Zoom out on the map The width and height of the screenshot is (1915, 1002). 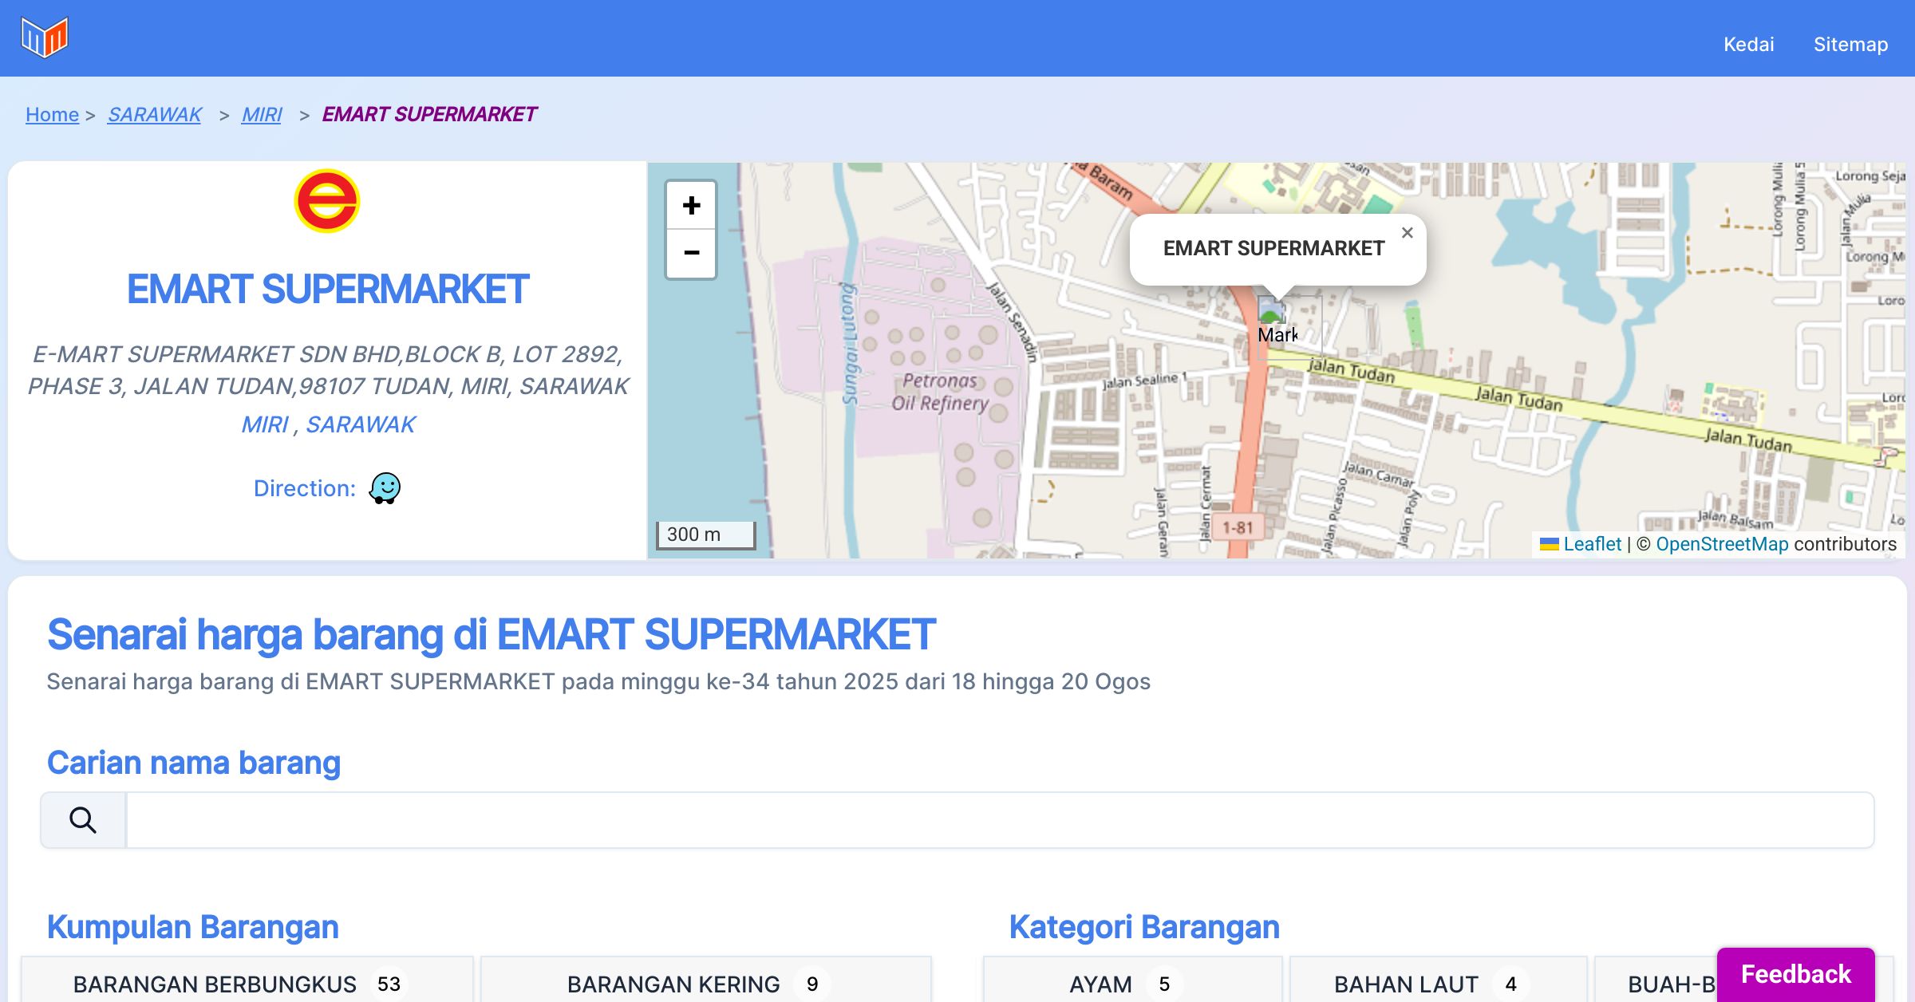click(x=691, y=254)
